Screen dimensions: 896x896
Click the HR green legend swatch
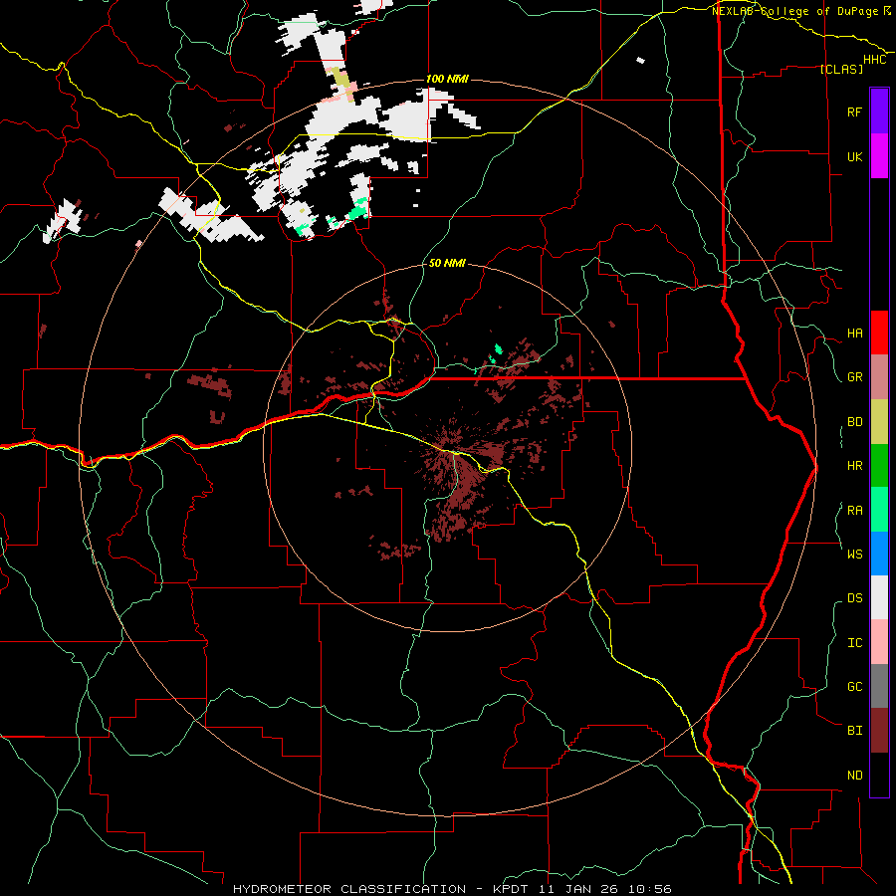879,466
